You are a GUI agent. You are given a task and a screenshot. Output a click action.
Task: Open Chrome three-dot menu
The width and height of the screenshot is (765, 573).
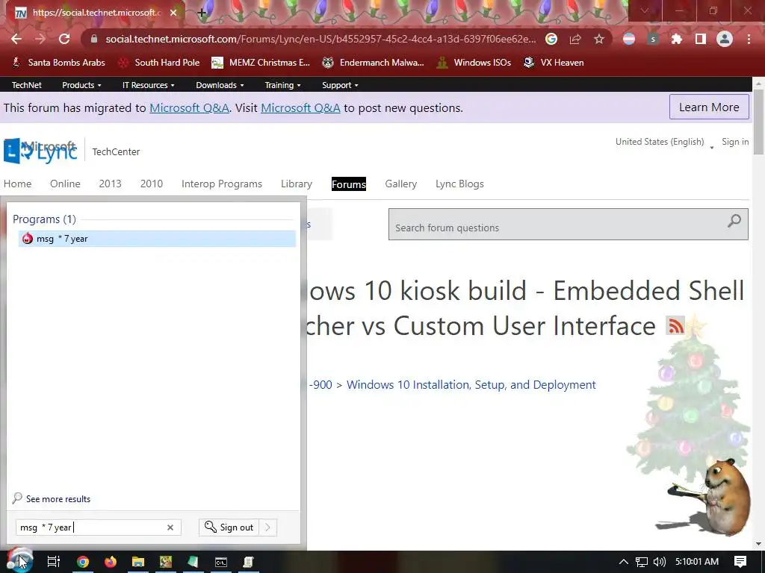(749, 39)
